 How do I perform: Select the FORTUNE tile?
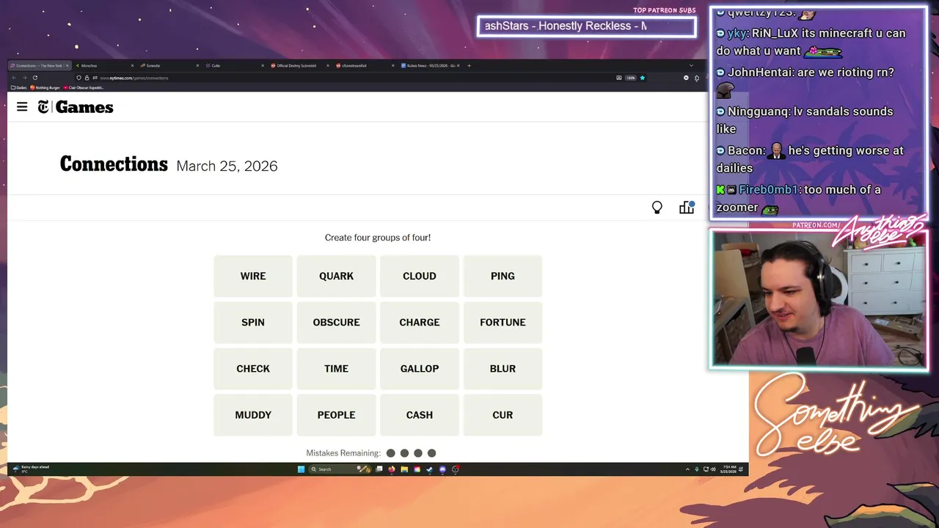503,322
